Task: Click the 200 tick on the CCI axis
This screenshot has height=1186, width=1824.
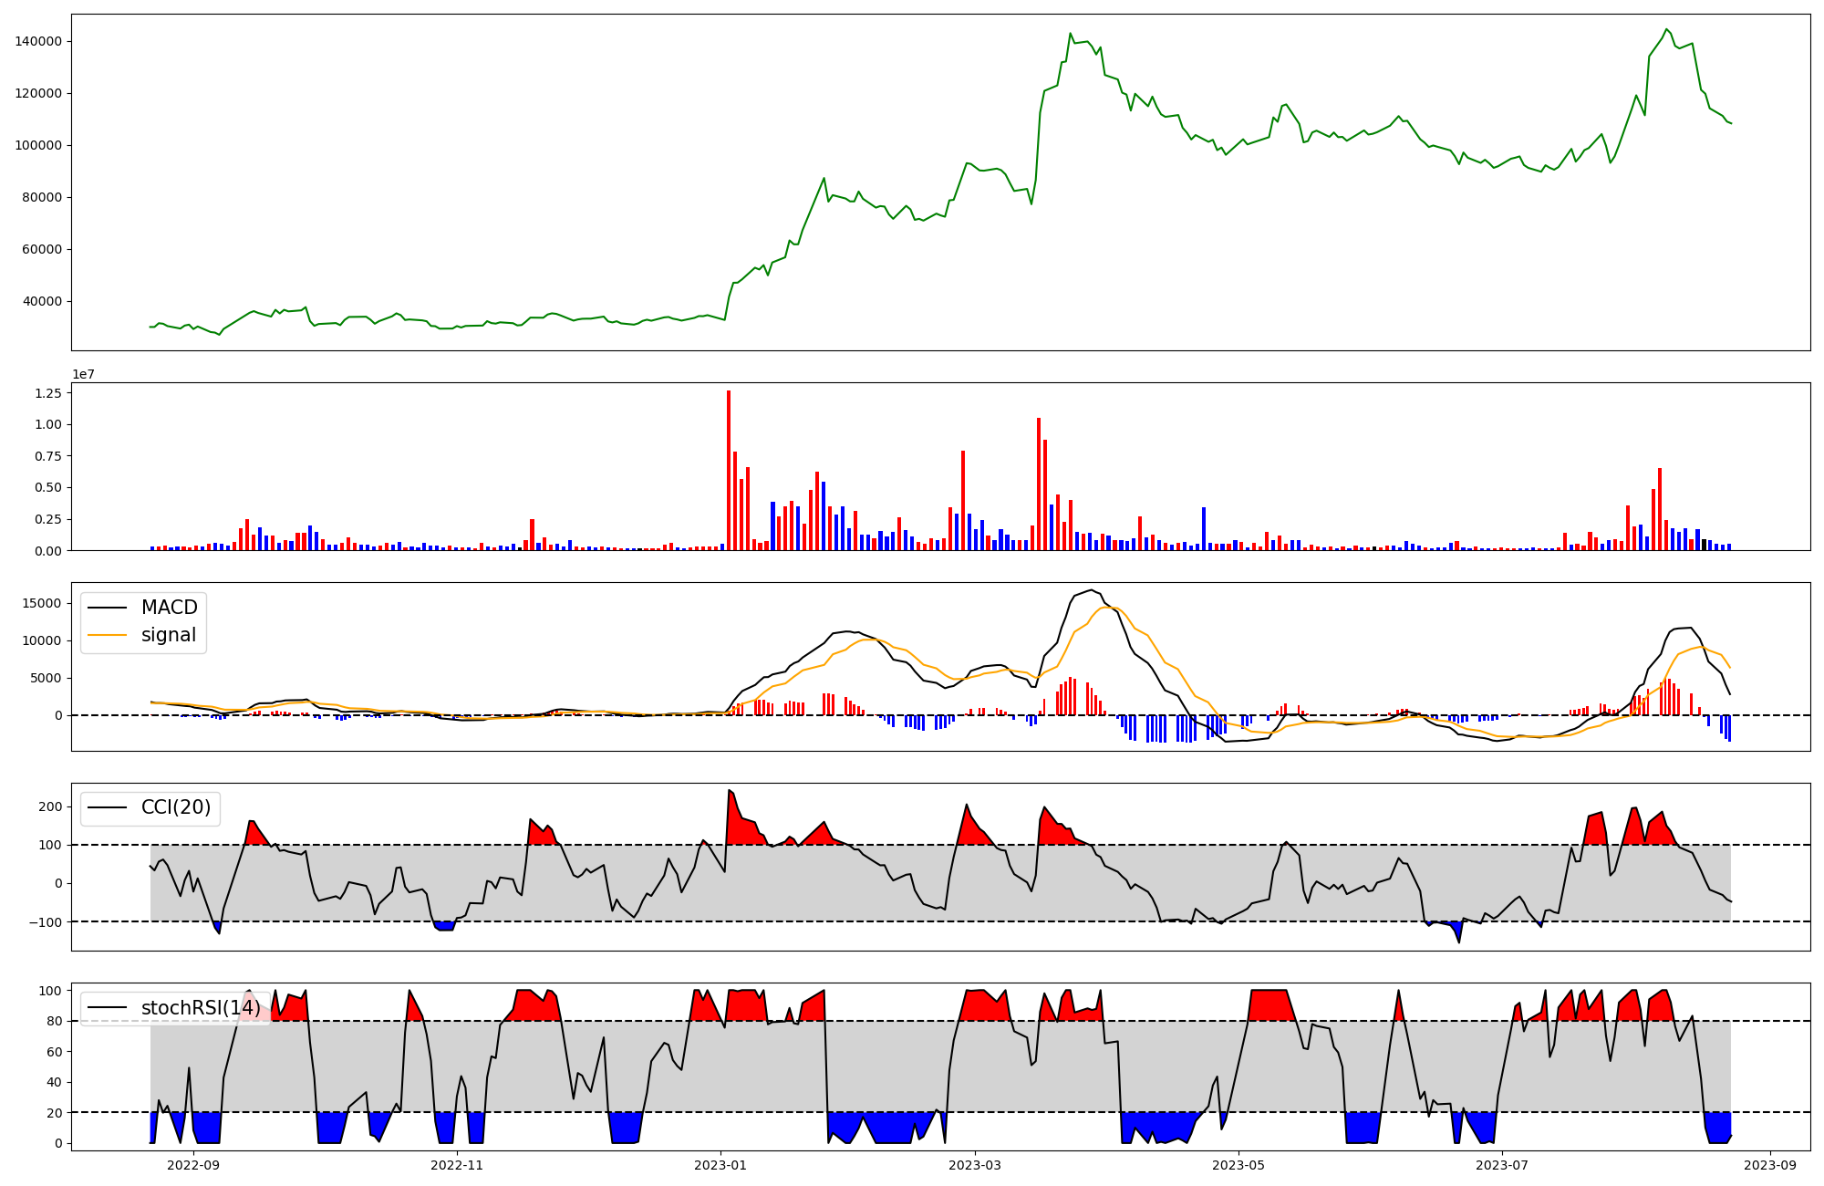Action: (50, 806)
